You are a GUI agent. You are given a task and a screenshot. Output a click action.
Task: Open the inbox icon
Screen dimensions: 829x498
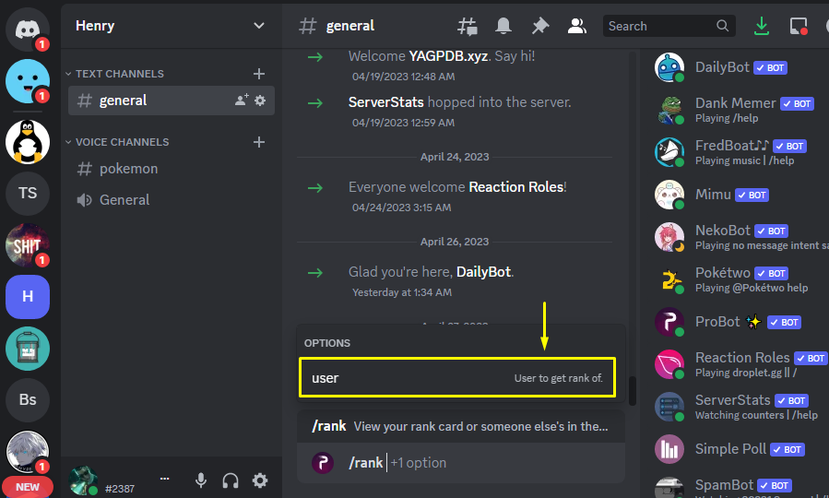point(799,26)
